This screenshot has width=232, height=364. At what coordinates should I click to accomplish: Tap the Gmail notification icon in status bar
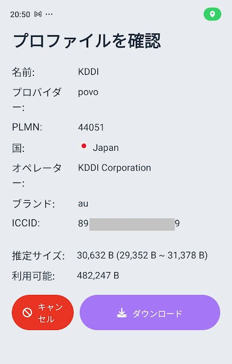coord(38,14)
